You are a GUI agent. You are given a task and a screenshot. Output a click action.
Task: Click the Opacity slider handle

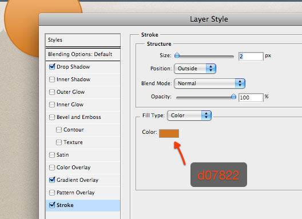click(233, 96)
